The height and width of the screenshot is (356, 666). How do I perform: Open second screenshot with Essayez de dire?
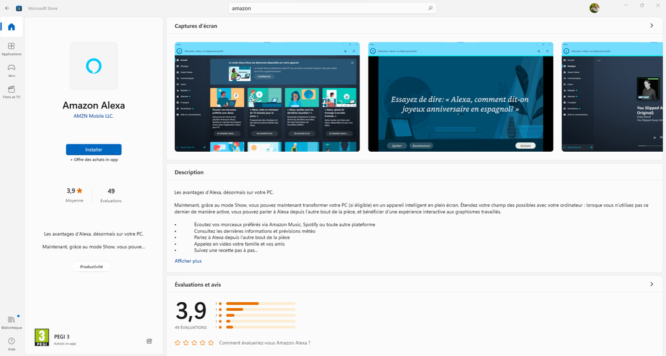pyautogui.click(x=461, y=96)
